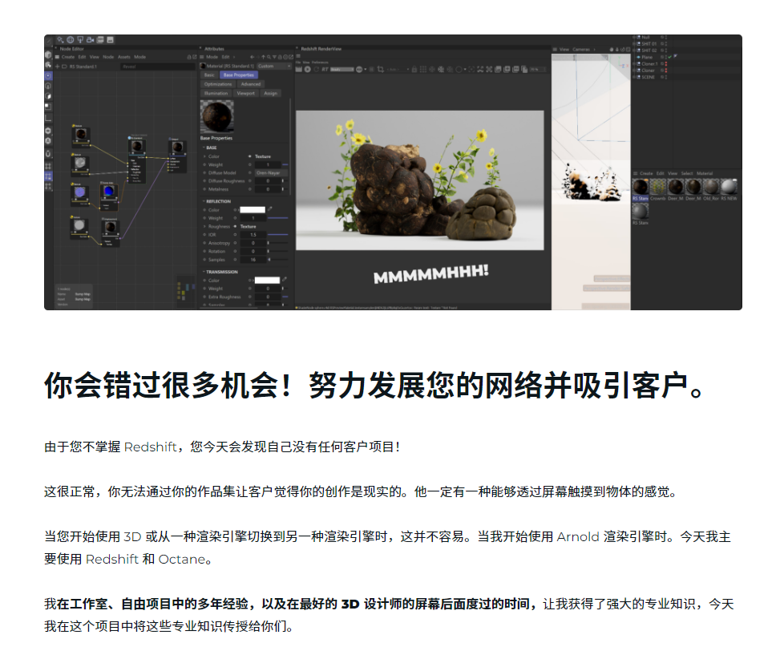776x647 pixels.
Task: Click the lock icon in Node Editor header
Action: click(x=189, y=57)
